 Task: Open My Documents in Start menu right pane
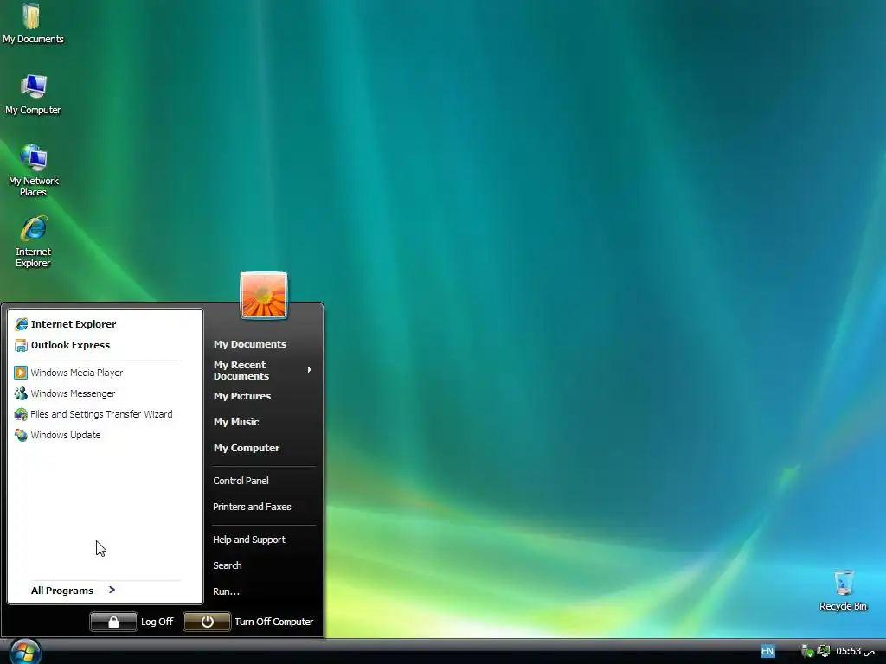[250, 344]
